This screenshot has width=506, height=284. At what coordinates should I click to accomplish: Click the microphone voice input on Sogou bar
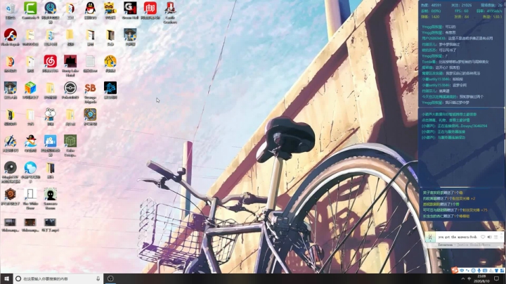[x=479, y=271]
